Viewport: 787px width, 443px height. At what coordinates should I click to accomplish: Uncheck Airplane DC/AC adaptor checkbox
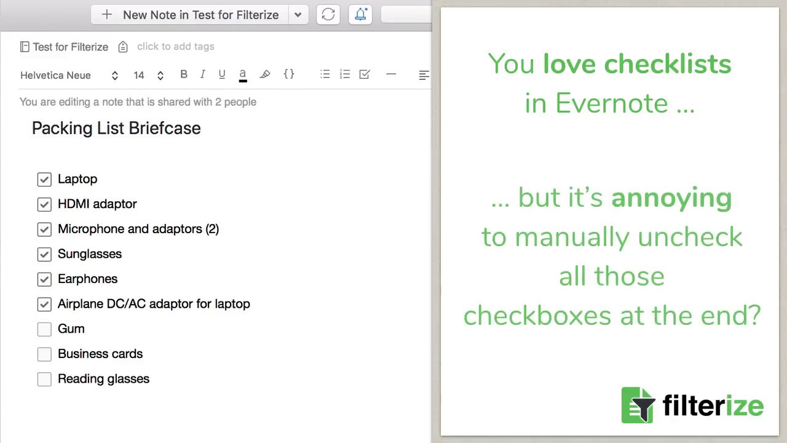coord(44,304)
